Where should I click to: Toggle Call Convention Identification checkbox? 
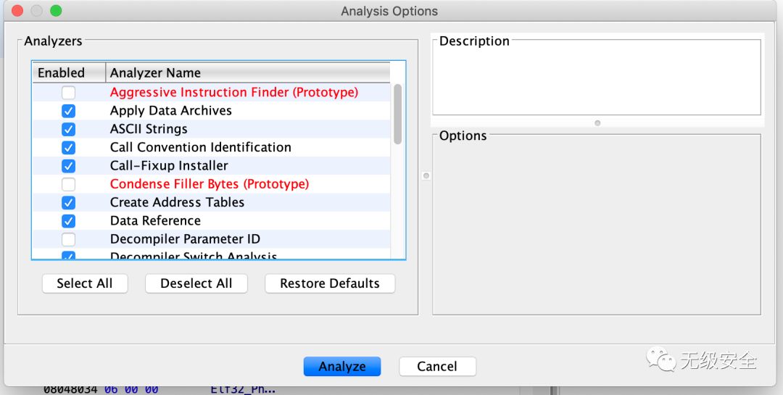68,147
